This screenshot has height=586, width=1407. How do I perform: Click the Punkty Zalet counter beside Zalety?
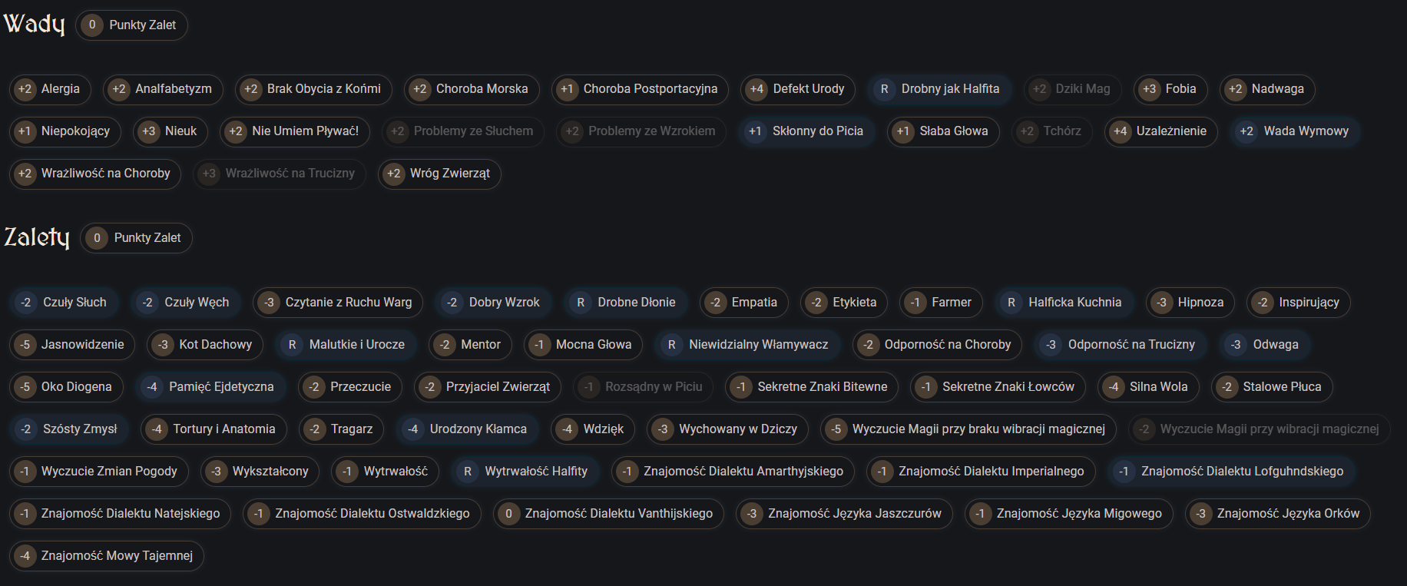136,238
